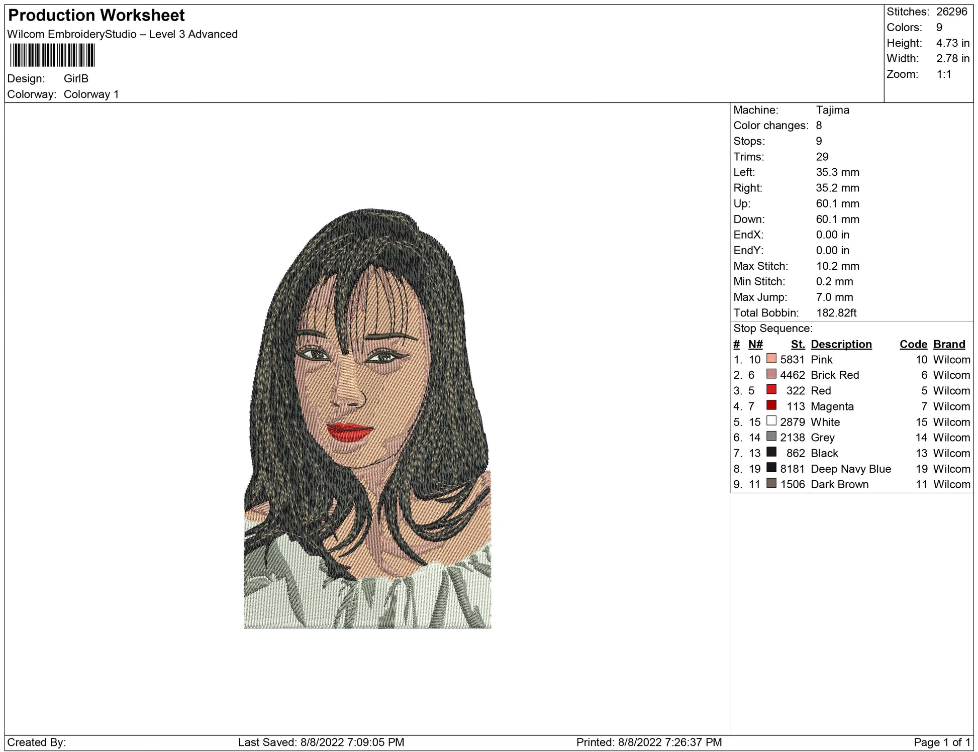Screen dimensions: 978x752
Task: Click the barcode under the worksheet title
Action: pyautogui.click(x=52, y=55)
